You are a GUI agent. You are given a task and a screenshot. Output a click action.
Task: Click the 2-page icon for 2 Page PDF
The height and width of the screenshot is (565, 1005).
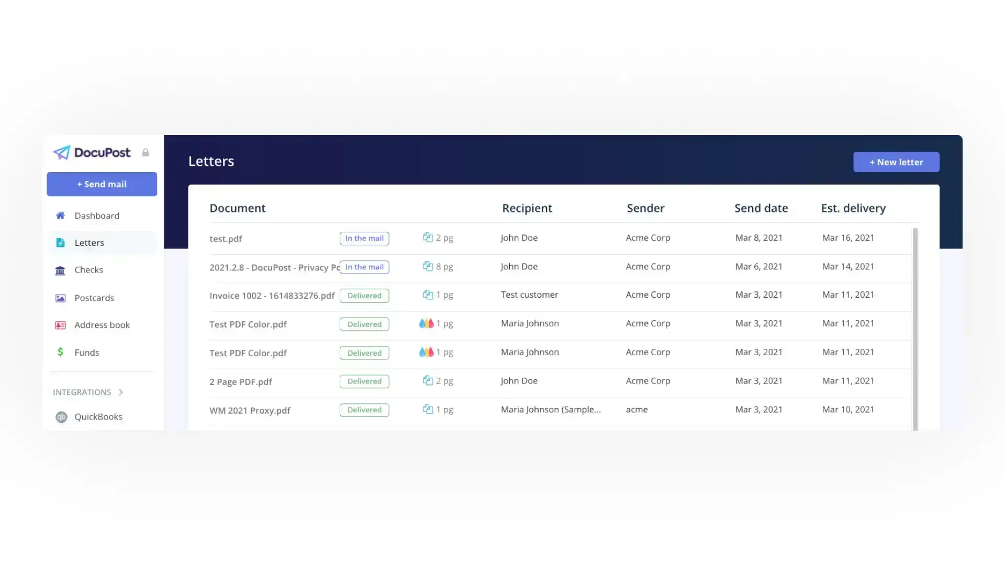(x=427, y=380)
